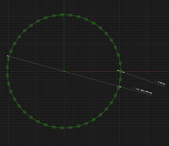Screen dimensions: 169x146
Task: Select the small circle on the red axis
Action: (x=121, y=71)
